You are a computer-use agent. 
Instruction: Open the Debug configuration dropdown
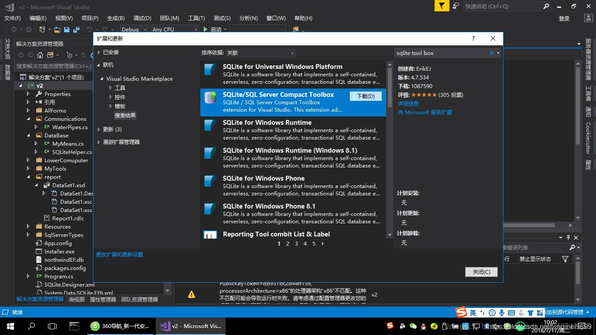135,29
